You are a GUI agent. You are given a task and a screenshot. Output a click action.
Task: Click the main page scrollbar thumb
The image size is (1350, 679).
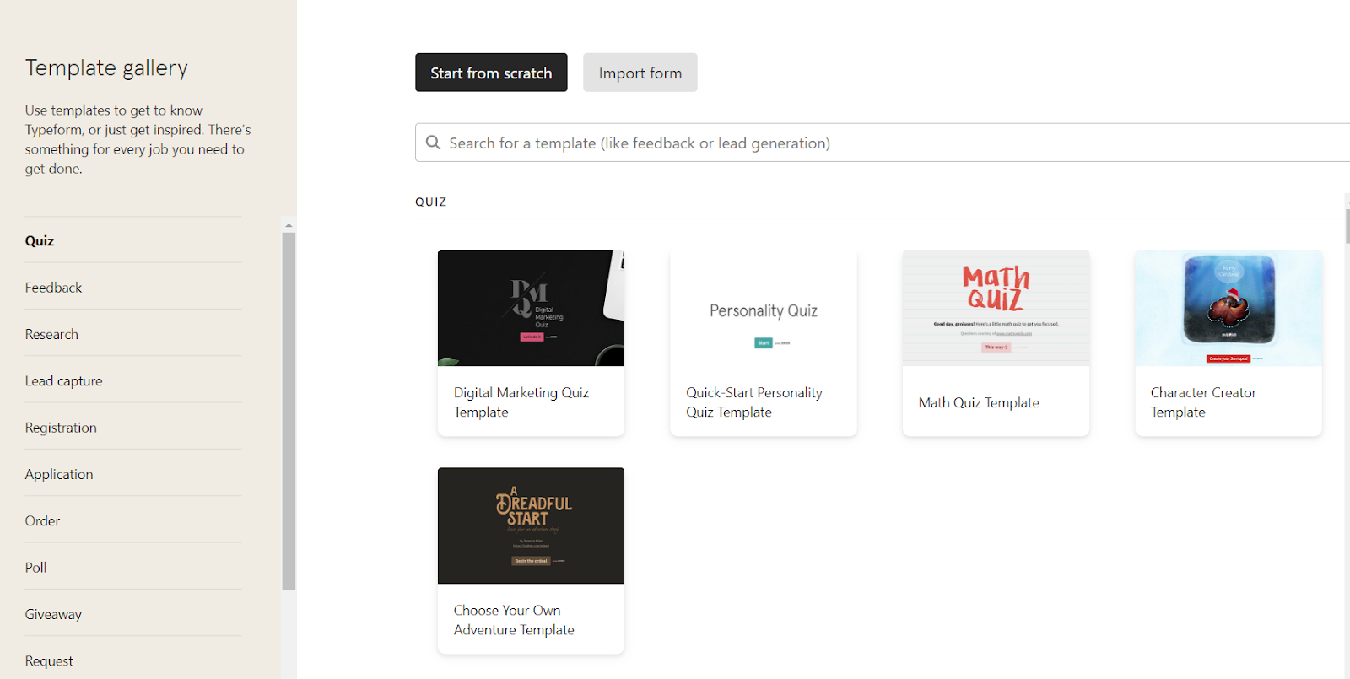point(1347,226)
